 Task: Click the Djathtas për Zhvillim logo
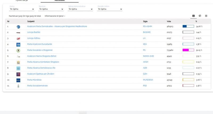pos(18,74)
